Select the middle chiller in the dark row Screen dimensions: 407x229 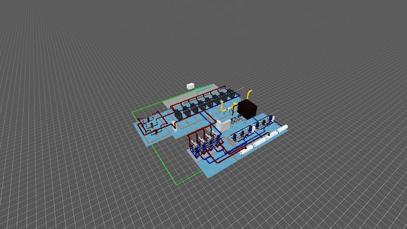201,105
